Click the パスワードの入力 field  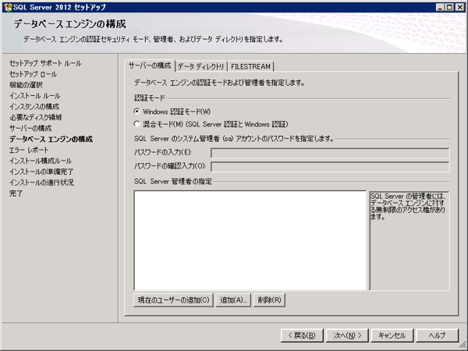pos(330,153)
